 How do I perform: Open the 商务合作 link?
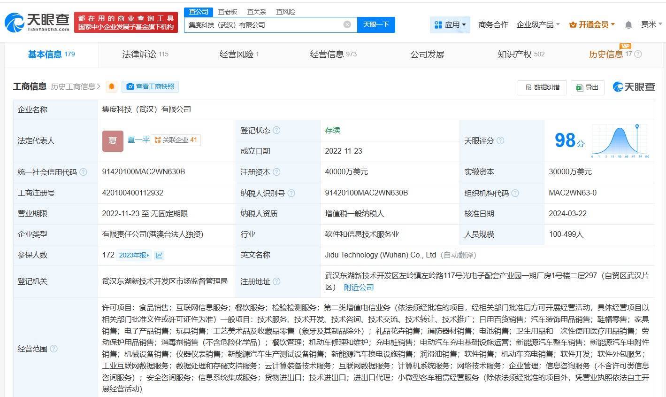pos(493,24)
